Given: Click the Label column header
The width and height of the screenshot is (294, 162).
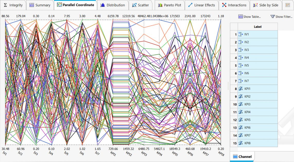Looking at the screenshot, I should pos(258,26).
